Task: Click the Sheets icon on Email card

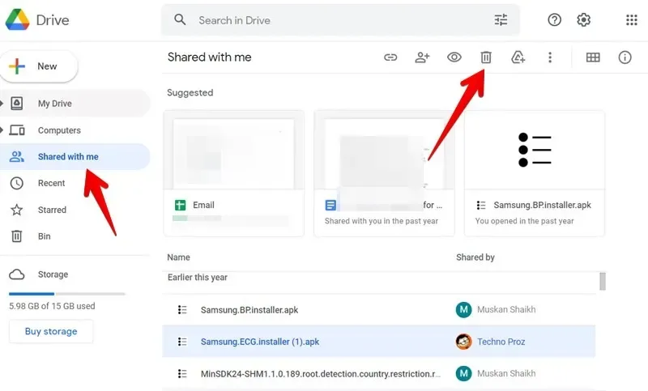Action: (180, 205)
